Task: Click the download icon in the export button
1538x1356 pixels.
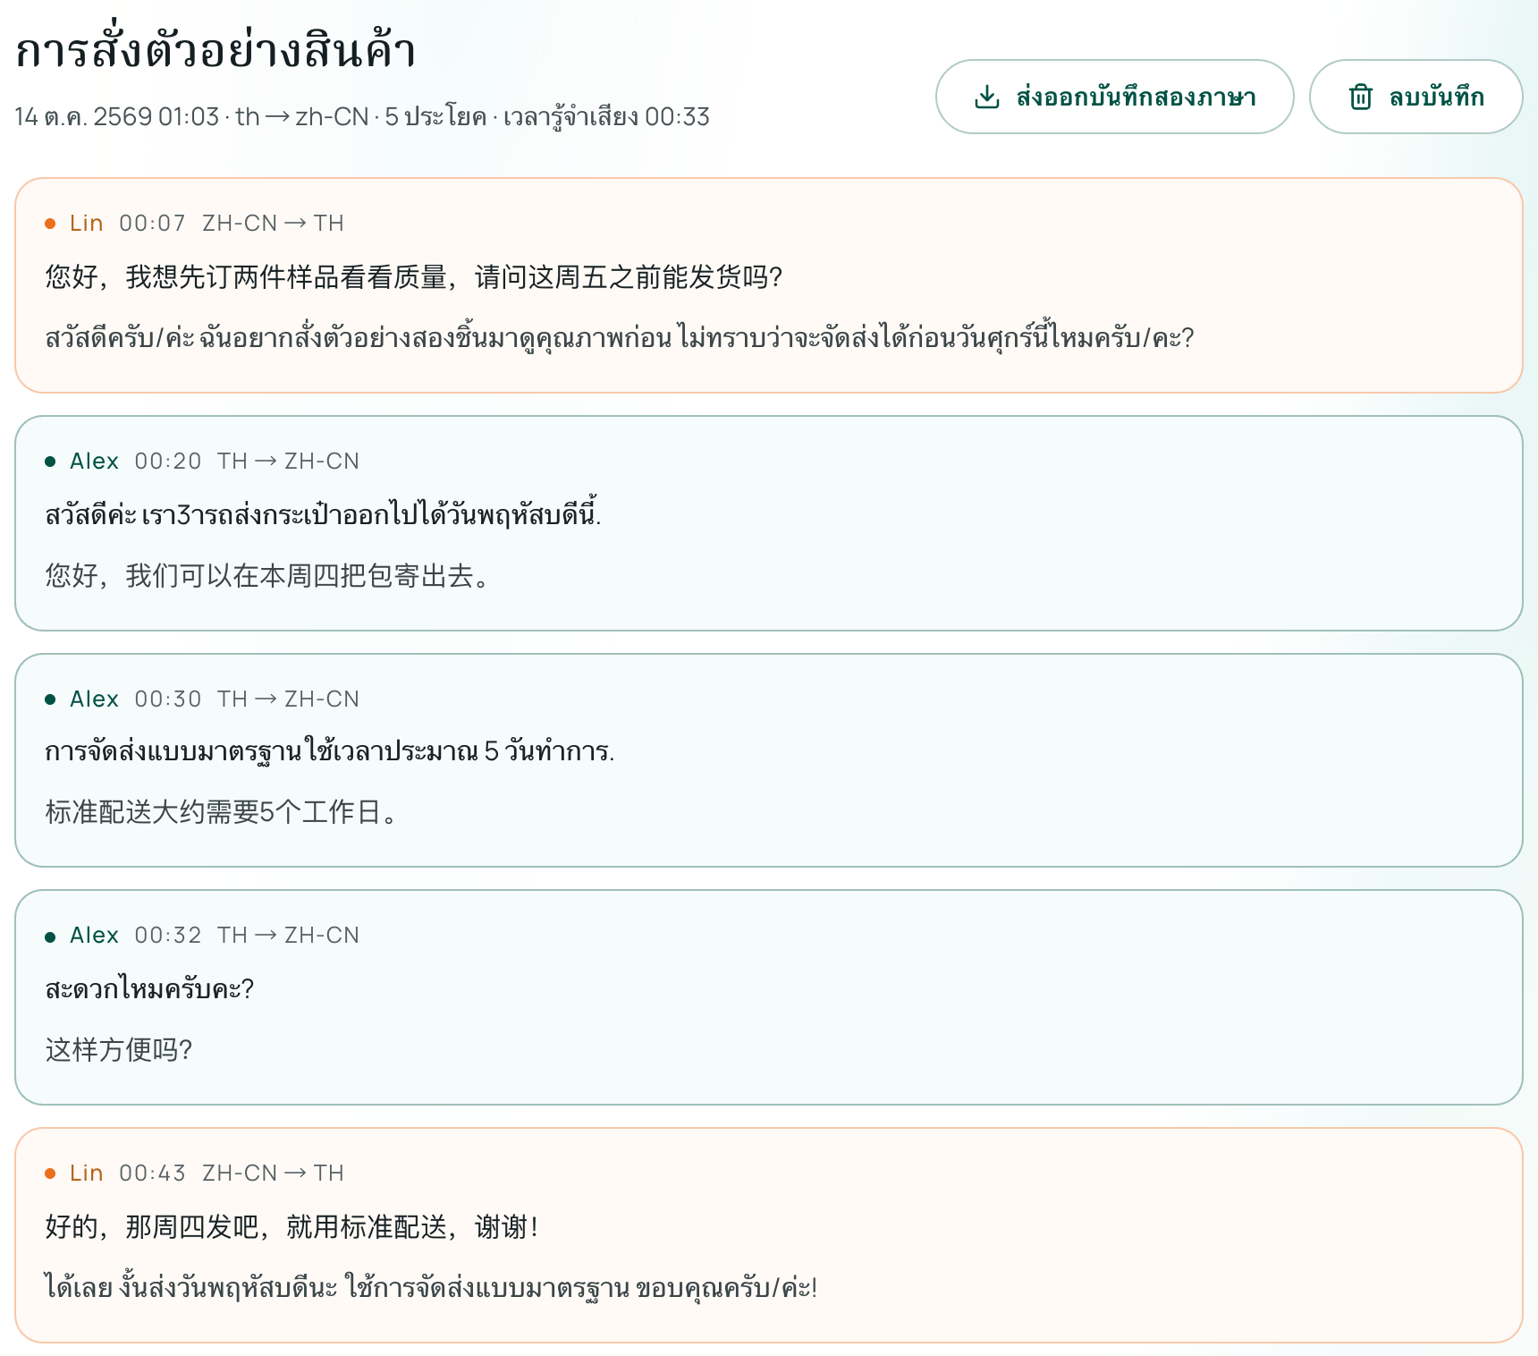Action: (986, 97)
